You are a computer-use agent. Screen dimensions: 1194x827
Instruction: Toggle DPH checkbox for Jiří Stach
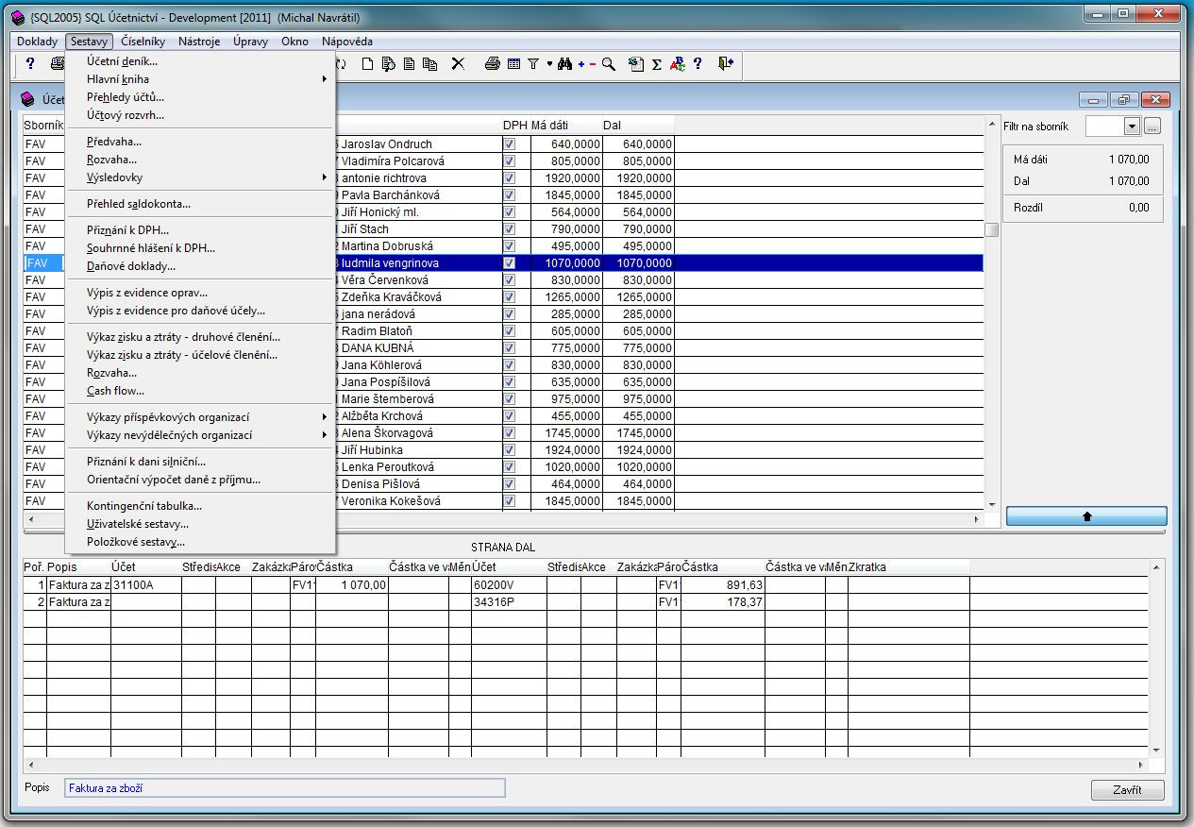tap(510, 229)
